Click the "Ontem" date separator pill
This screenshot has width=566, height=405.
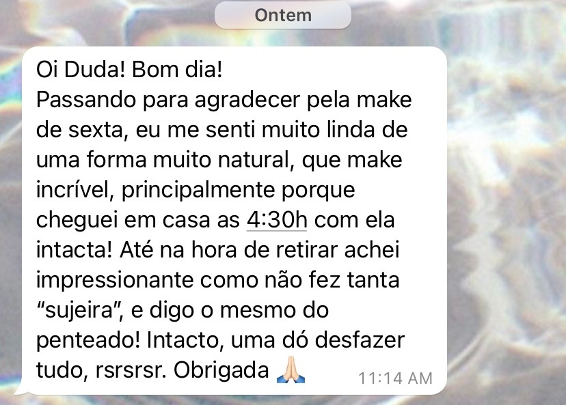(282, 15)
